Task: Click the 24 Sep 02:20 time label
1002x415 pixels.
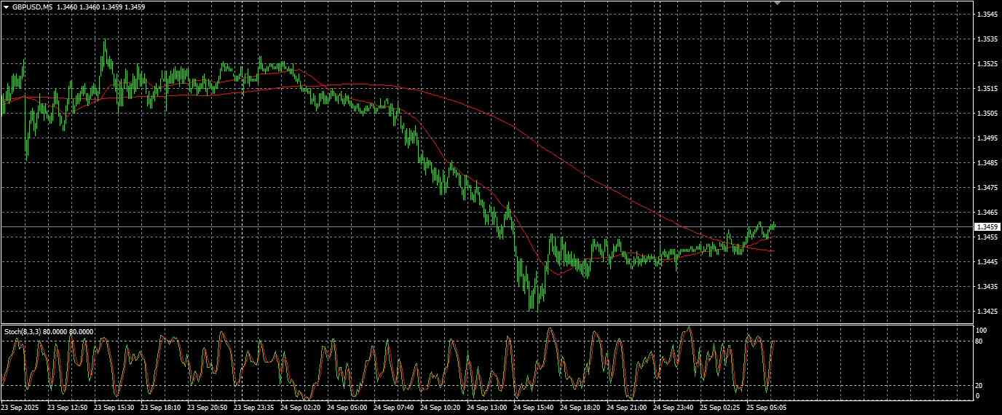Action: pos(301,408)
